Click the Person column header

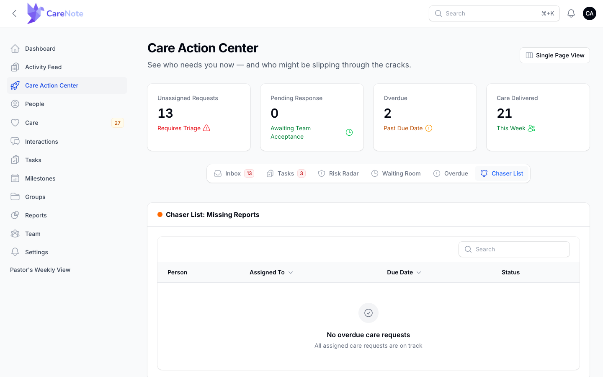pyautogui.click(x=177, y=272)
